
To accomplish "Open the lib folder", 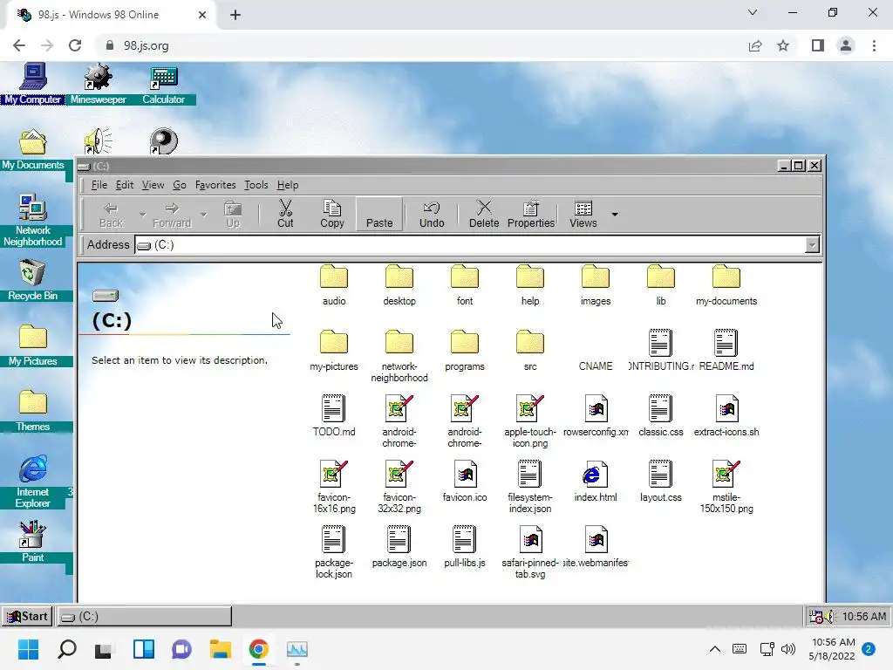I will click(x=661, y=285).
